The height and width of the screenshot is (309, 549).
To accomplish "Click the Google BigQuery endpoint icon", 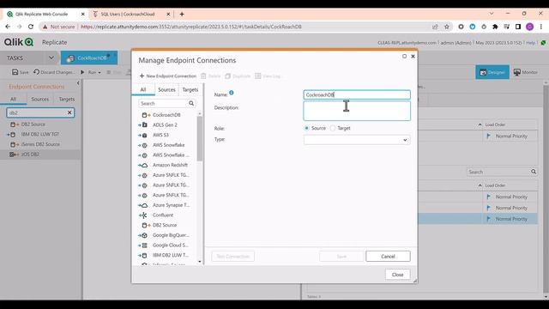I will (144, 235).
